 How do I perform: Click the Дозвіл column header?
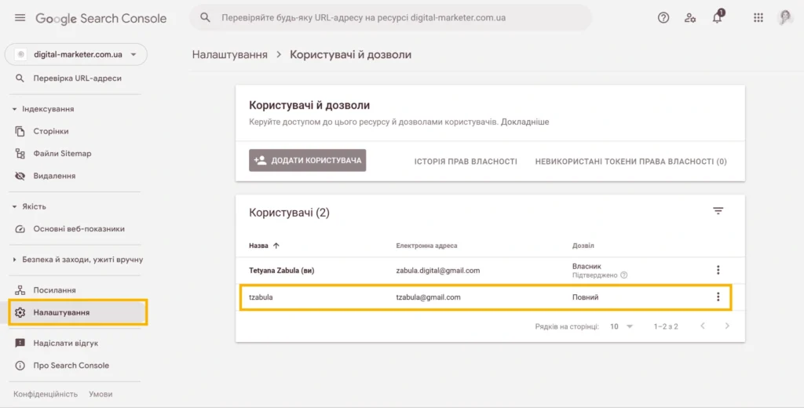click(583, 246)
